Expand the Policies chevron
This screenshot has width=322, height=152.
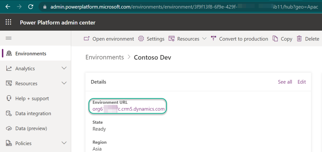(64, 143)
